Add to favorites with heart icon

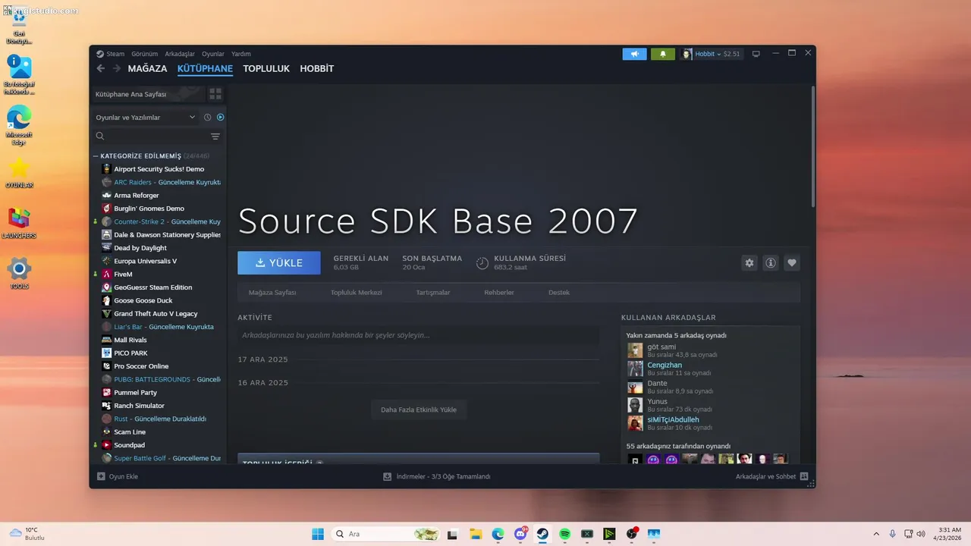[792, 263]
